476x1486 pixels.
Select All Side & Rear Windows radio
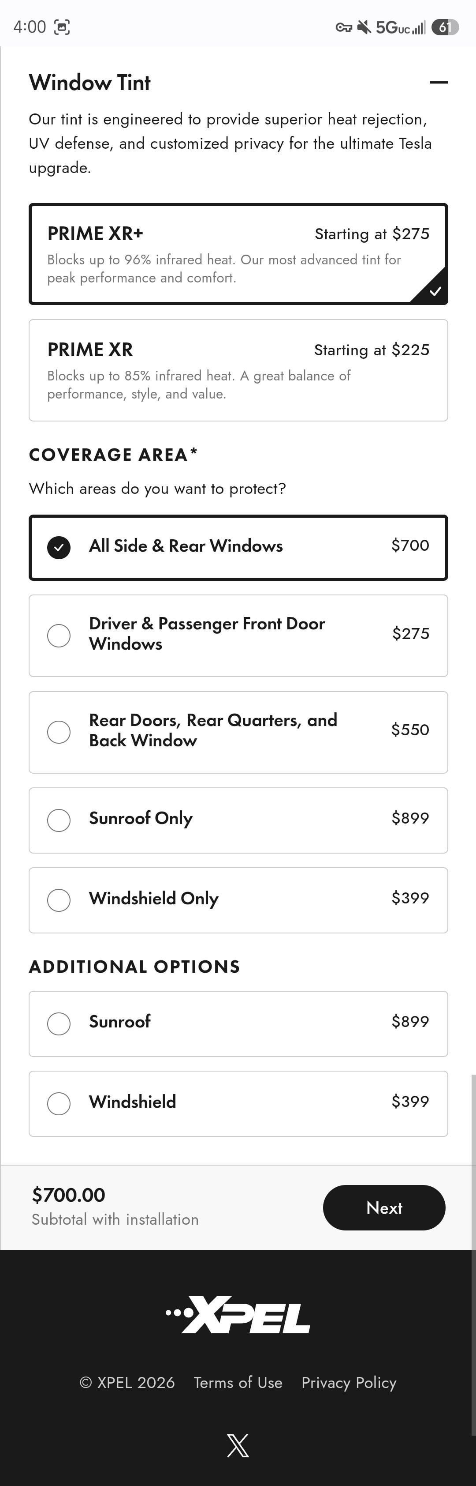point(59,547)
